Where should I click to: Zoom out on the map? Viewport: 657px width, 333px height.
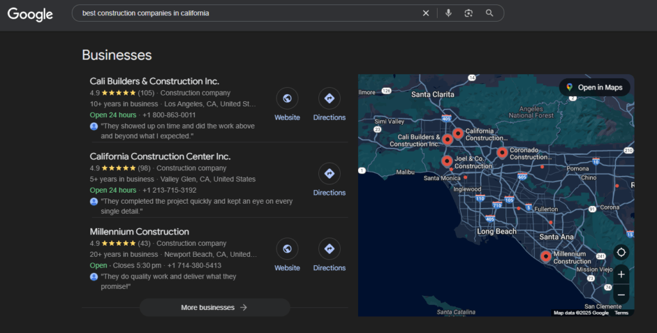(x=621, y=295)
